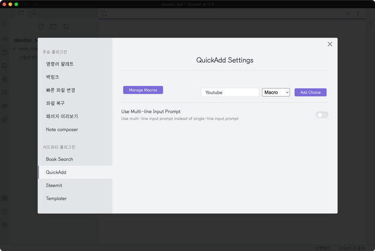Viewport: 375px width, 251px height.
Task: Go to 파일 복구 settings
Action: pos(75,103)
